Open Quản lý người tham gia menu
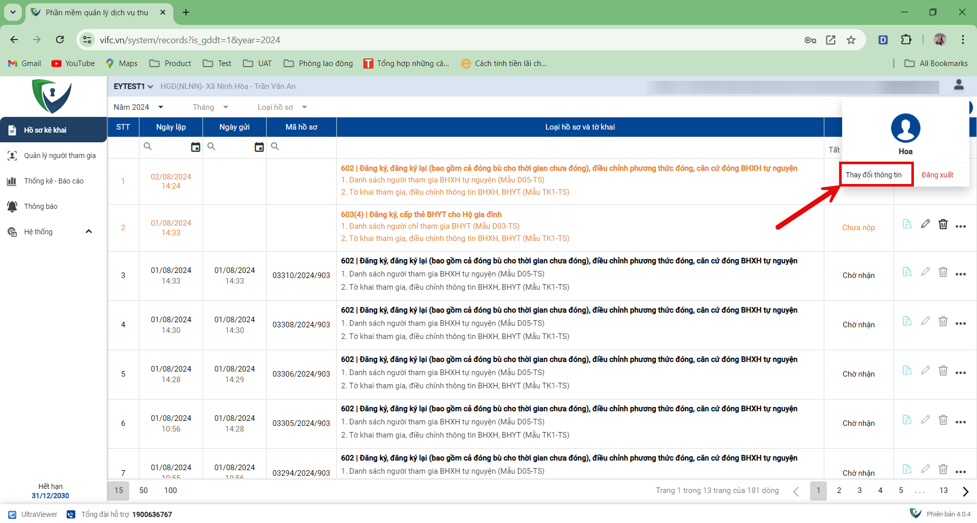This screenshot has height=523, width=977. click(60, 156)
